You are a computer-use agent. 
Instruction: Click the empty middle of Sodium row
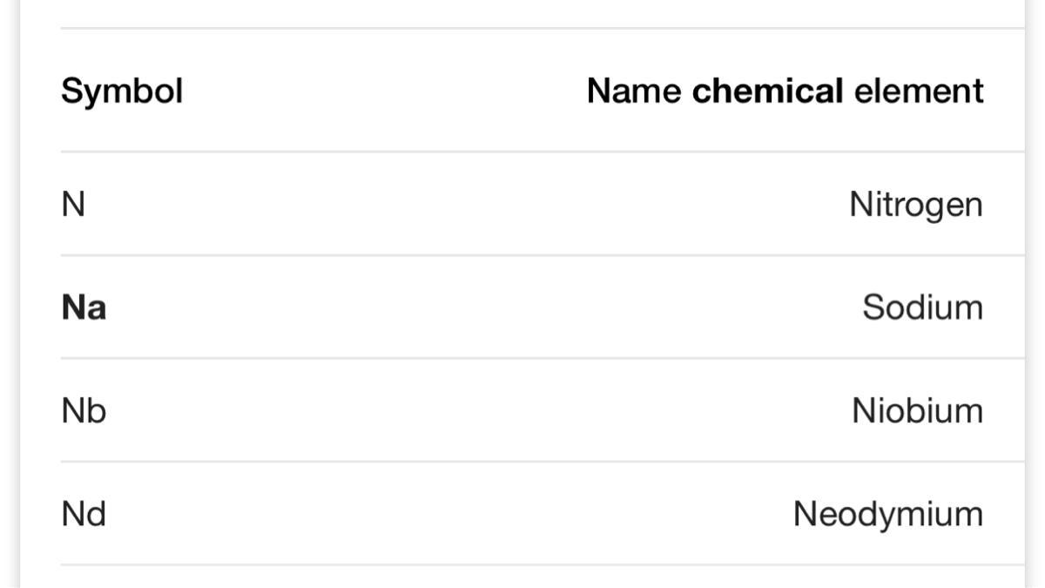point(479,308)
